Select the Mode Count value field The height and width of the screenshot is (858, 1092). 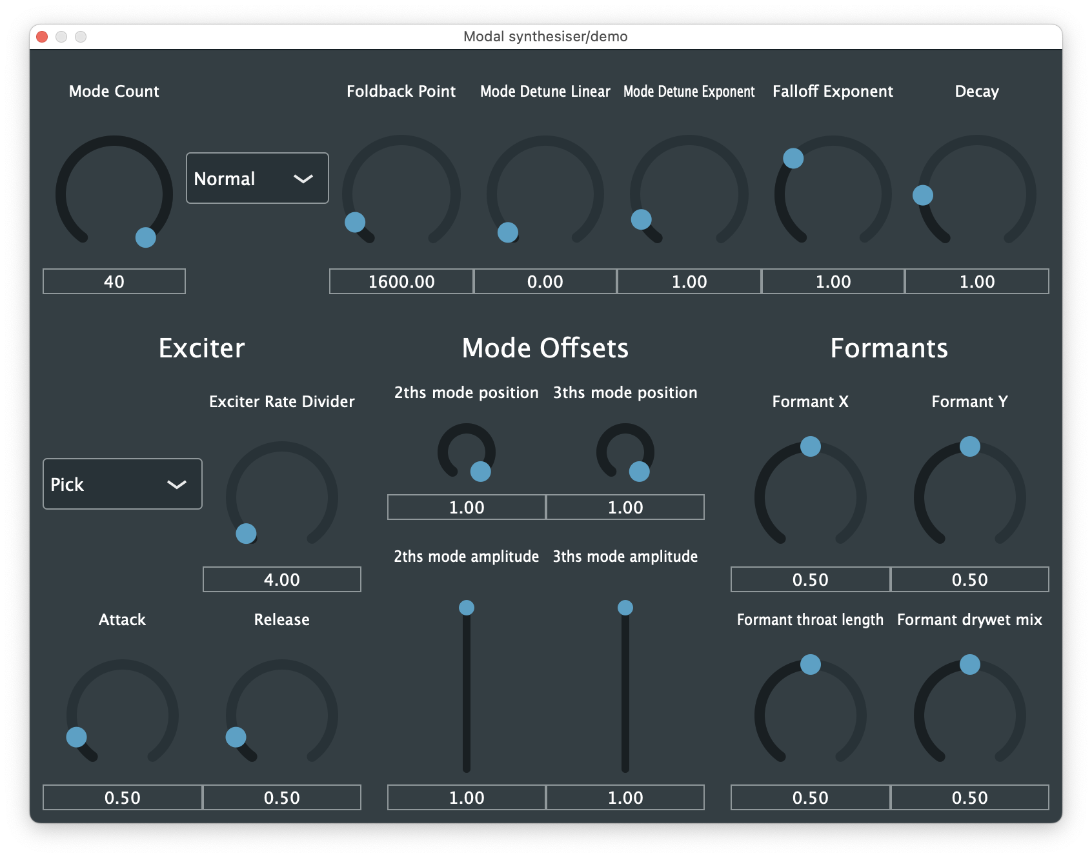[x=114, y=282]
